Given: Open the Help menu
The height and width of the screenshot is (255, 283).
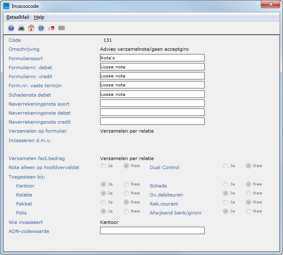Looking at the screenshot, I should [39, 17].
